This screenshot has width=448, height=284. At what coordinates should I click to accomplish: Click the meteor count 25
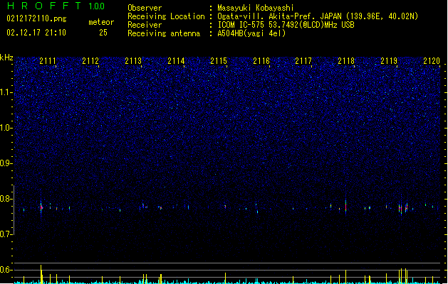103,33
